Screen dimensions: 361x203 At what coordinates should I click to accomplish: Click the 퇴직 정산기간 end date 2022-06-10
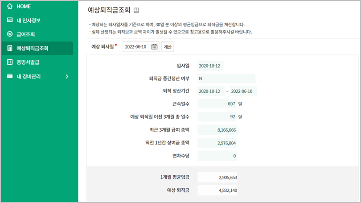[x=243, y=91]
